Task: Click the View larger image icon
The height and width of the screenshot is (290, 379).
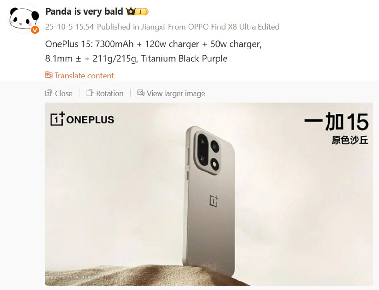Action: pyautogui.click(x=141, y=93)
